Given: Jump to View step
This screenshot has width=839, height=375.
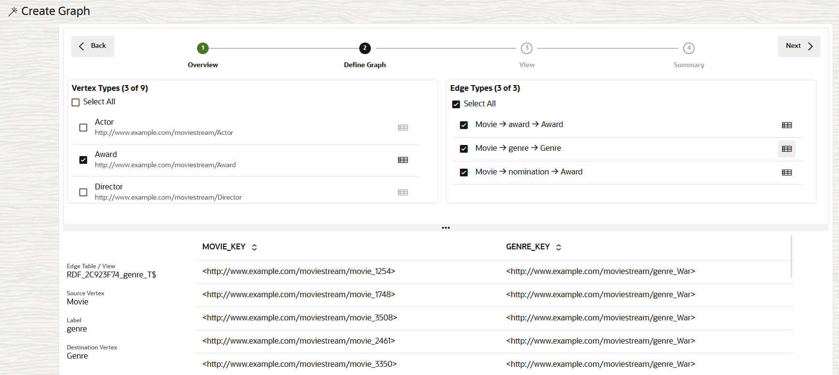Looking at the screenshot, I should point(527,48).
